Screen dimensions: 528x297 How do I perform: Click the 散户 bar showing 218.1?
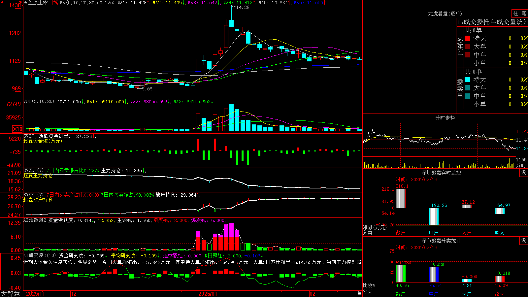coord(401,198)
